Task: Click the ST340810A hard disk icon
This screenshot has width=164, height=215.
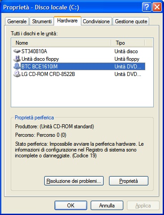Action: pos(17,51)
